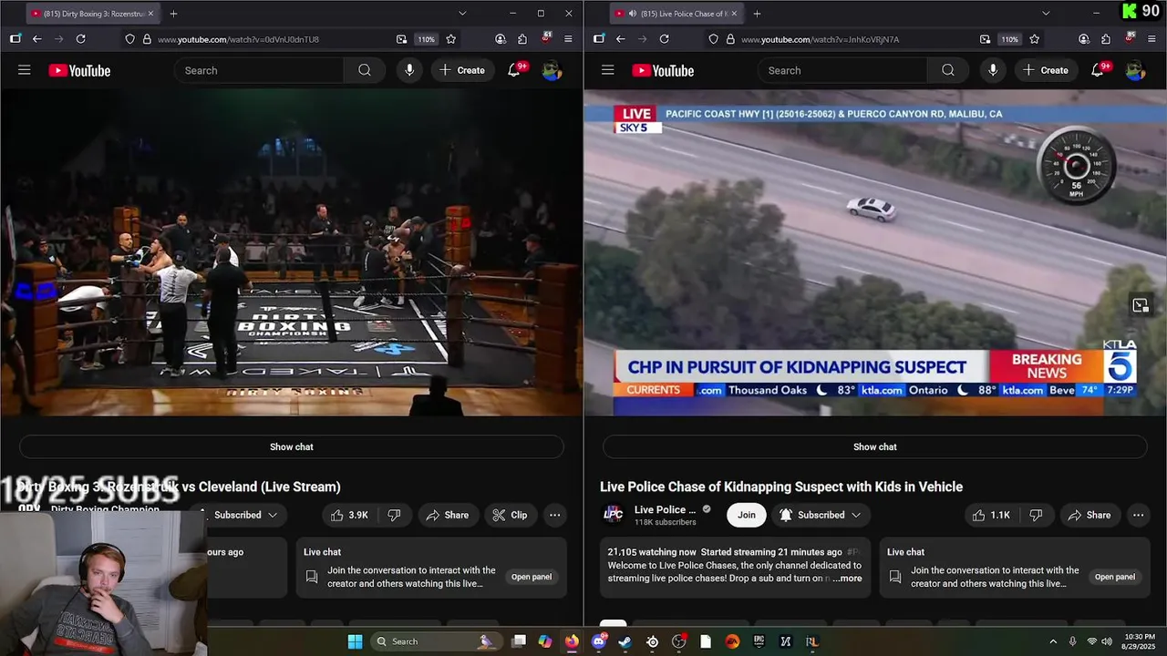
Task: Open Firefox extensions puzzle icon in left window
Action: tap(522, 39)
